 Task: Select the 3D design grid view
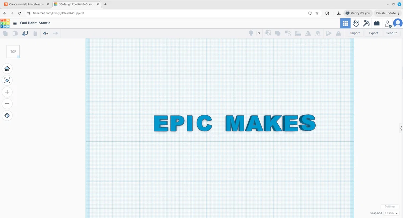pyautogui.click(x=345, y=23)
